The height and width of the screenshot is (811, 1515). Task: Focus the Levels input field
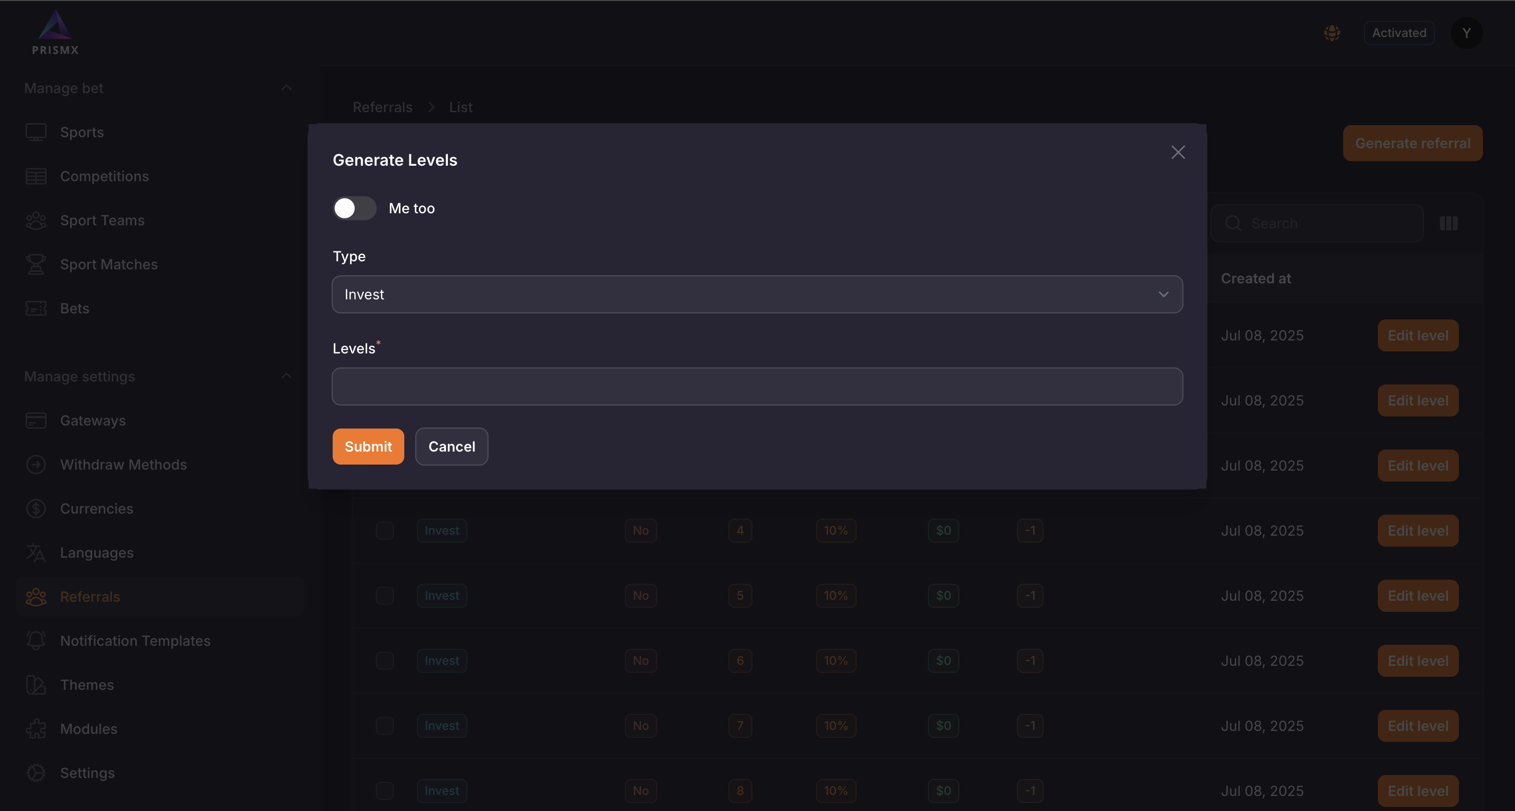point(757,386)
